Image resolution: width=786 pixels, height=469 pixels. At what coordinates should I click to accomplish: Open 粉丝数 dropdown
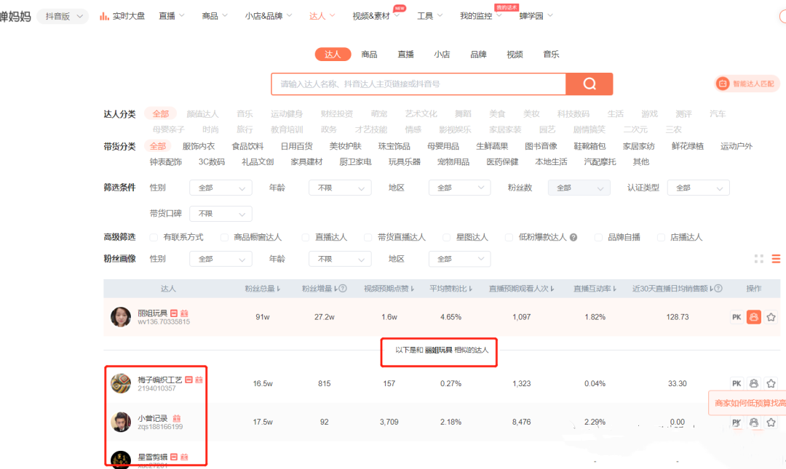coord(579,188)
